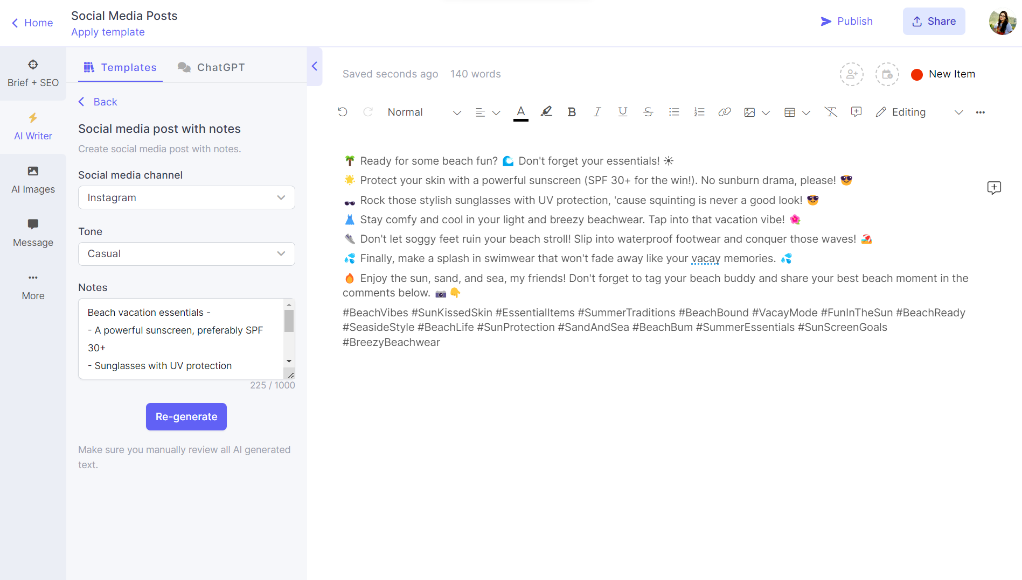The image size is (1022, 580).
Task: Click the Re-generate button
Action: tap(186, 416)
